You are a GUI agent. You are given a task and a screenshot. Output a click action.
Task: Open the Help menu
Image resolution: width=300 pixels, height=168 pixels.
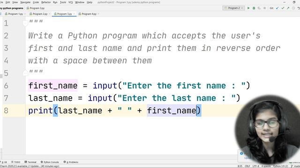click(x=90, y=2)
